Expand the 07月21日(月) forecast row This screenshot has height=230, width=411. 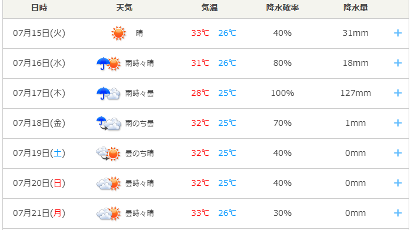(397, 213)
